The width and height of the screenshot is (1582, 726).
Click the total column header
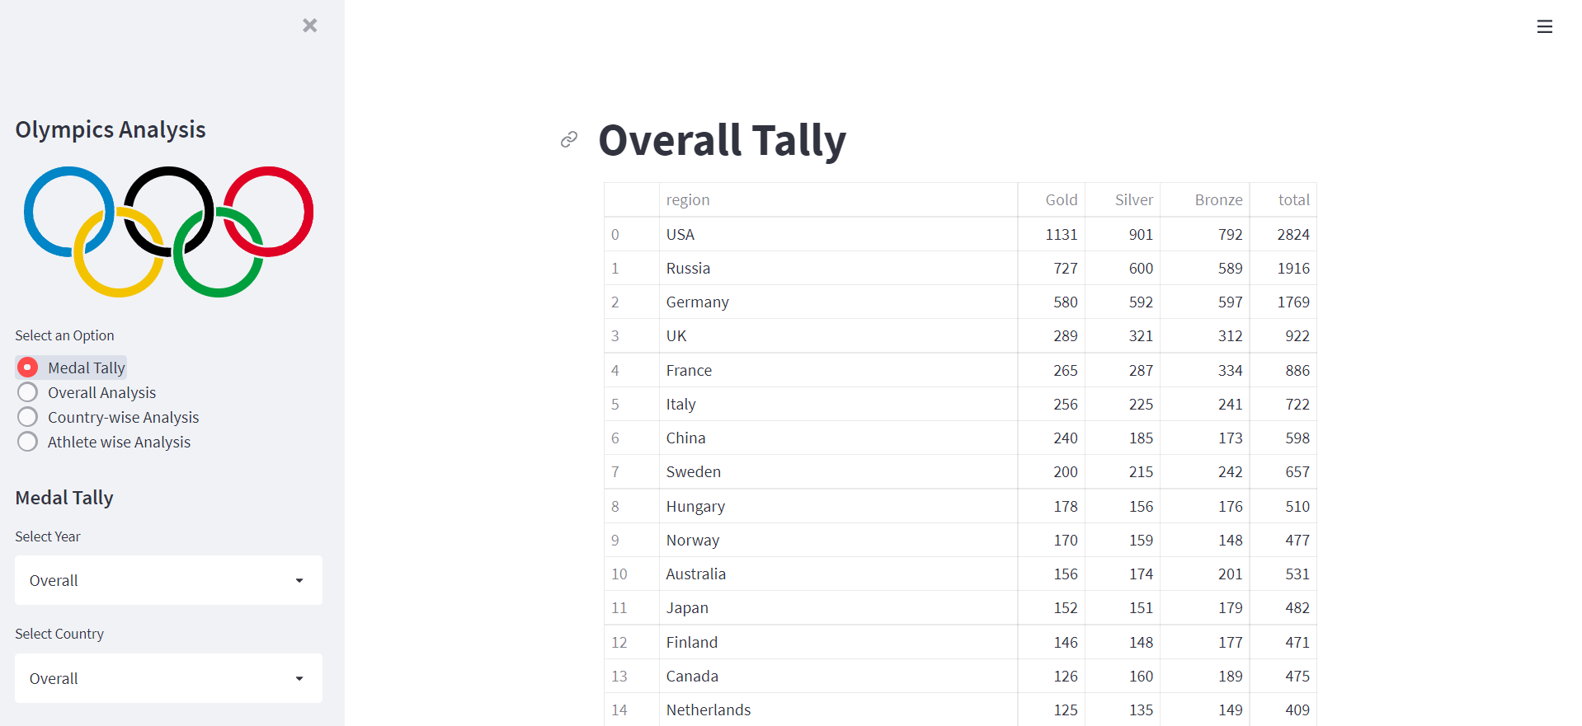pyautogui.click(x=1293, y=199)
